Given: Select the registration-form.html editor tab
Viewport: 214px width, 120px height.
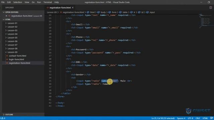Looking at the screenshot, I should [60, 8].
